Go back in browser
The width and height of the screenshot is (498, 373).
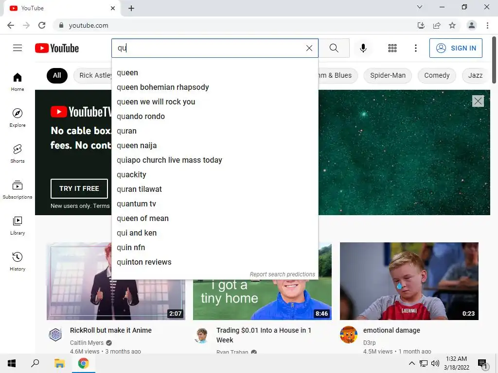11,25
